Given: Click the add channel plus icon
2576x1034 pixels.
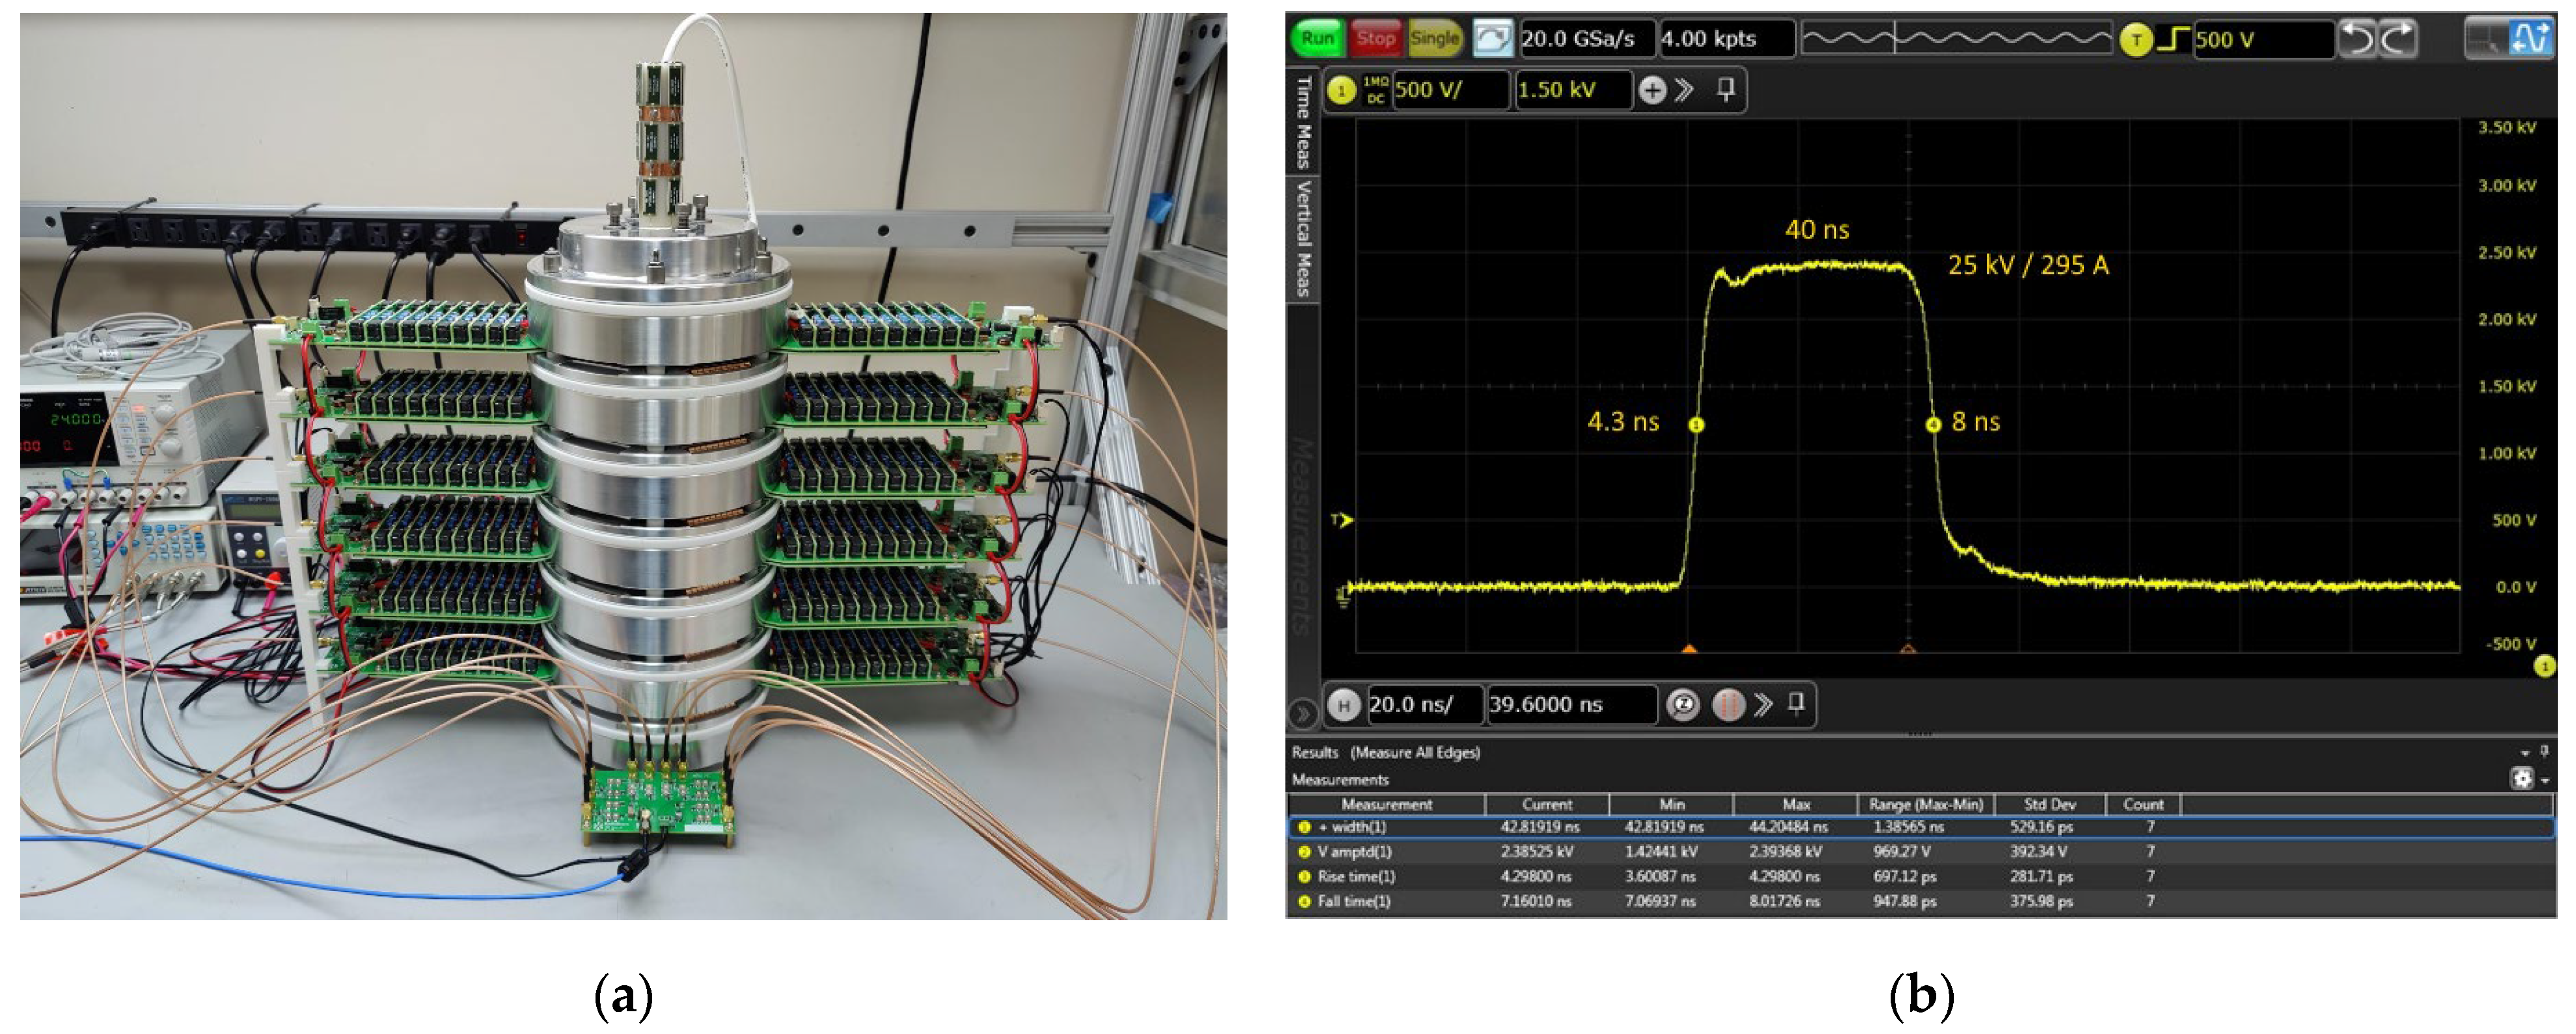Looking at the screenshot, I should coord(1652,91).
